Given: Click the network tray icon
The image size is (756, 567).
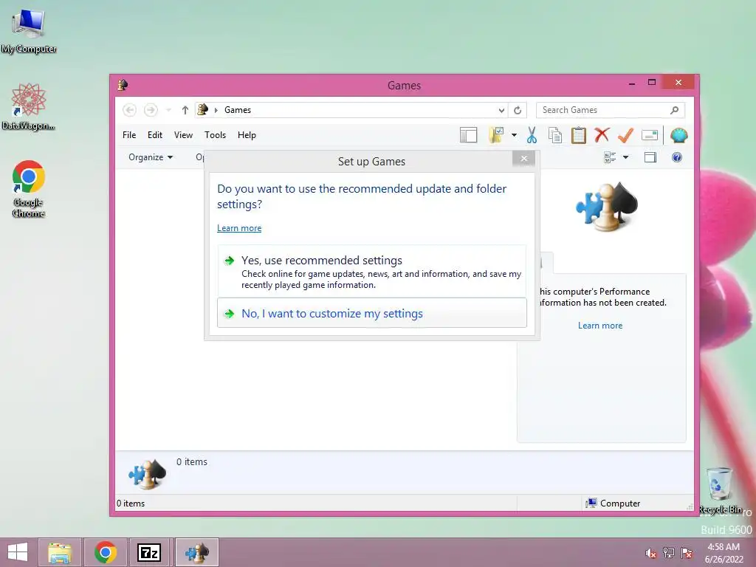Looking at the screenshot, I should (x=669, y=553).
